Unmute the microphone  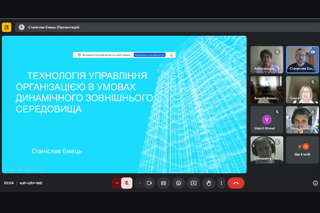pos(127,183)
